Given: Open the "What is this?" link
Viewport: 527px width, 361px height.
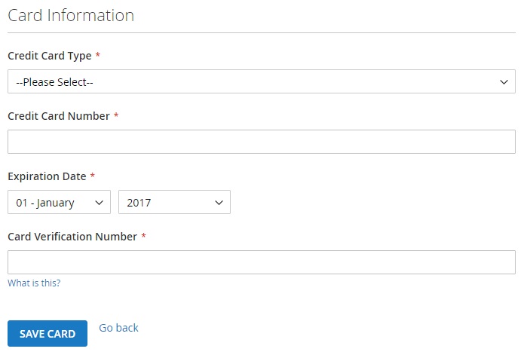Looking at the screenshot, I should [x=34, y=283].
